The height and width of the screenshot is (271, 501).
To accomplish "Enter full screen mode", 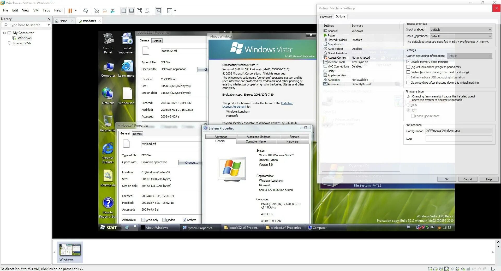I will [140, 11].
